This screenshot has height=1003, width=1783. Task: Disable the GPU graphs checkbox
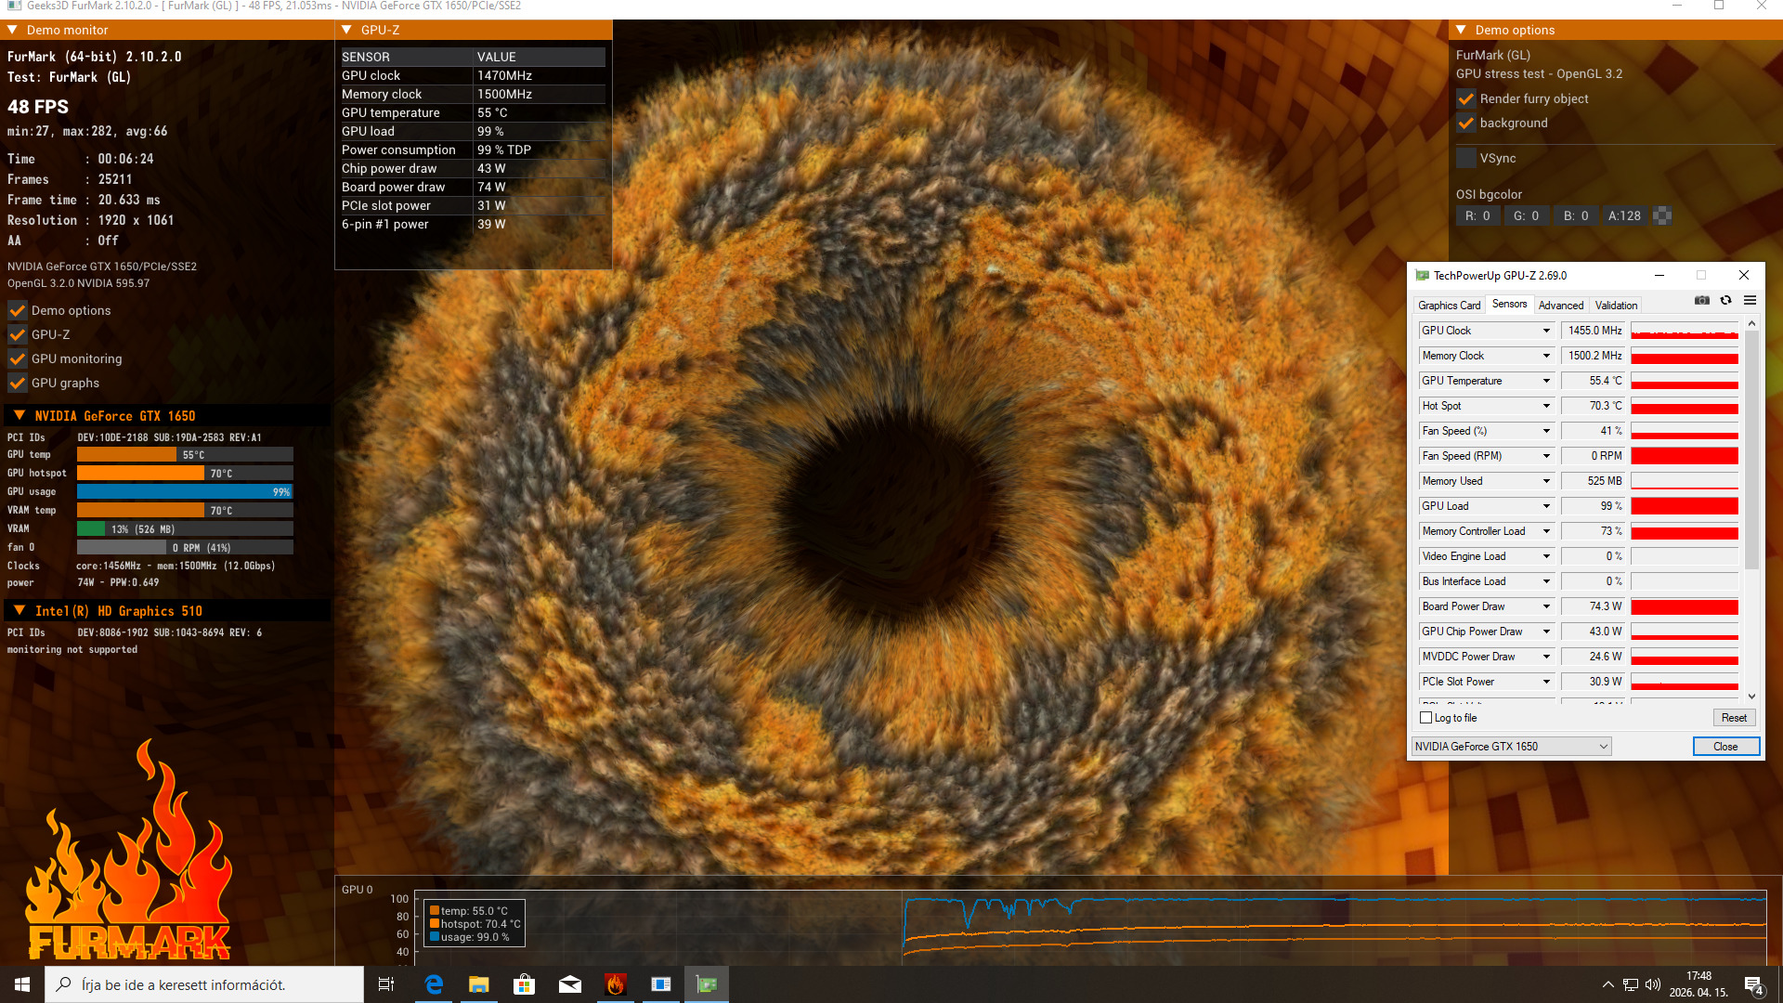[18, 383]
